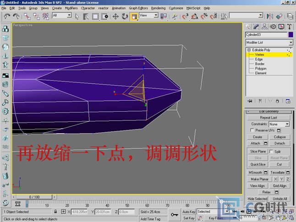Open MSmooth settings box

266,173
